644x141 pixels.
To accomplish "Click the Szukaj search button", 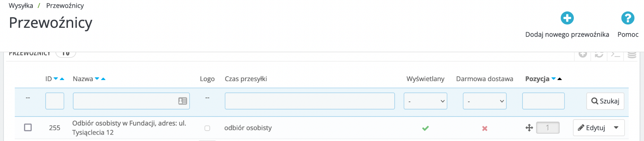I will (605, 101).
